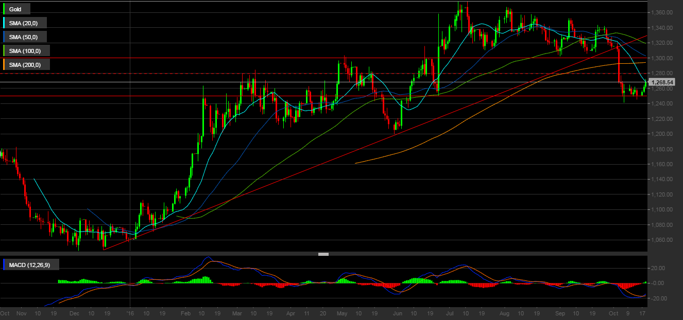Click the dark blue SMA 50 color swatch
683x320 pixels.
click(x=5, y=37)
